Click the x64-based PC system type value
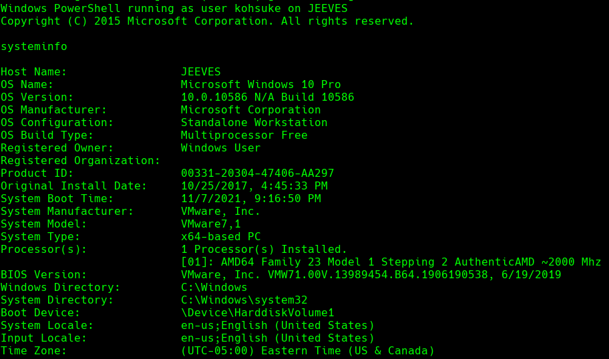Viewport: 609px width, 359px height. (220, 237)
